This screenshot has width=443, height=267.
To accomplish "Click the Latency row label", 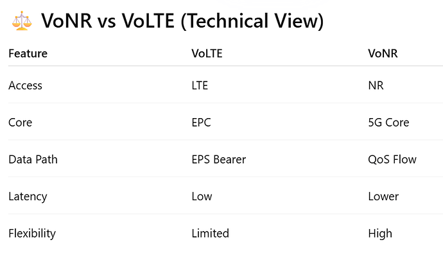I will [x=26, y=196].
